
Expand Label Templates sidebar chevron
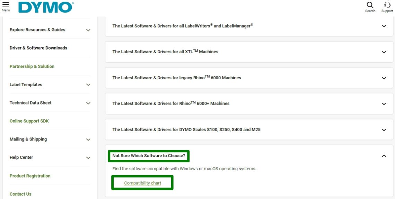click(x=88, y=85)
